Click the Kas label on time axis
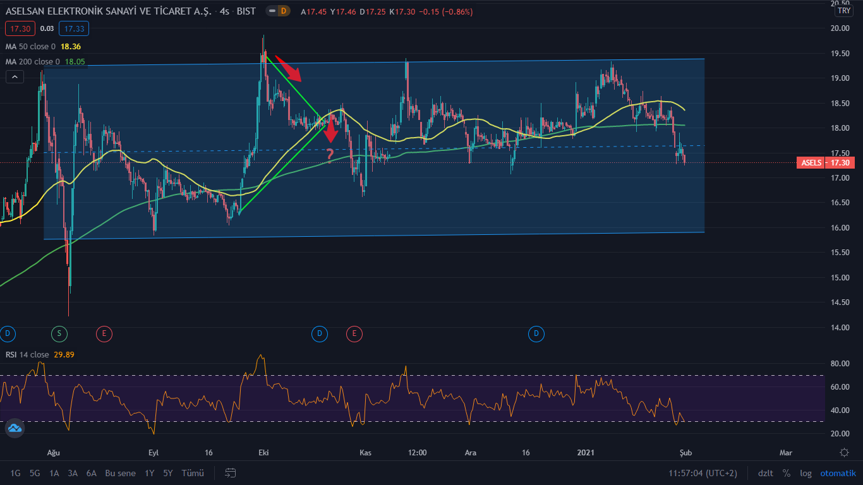 [366, 453]
